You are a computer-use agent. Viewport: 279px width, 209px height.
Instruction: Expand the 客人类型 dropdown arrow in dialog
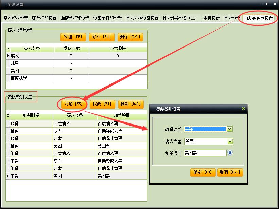point(230,141)
